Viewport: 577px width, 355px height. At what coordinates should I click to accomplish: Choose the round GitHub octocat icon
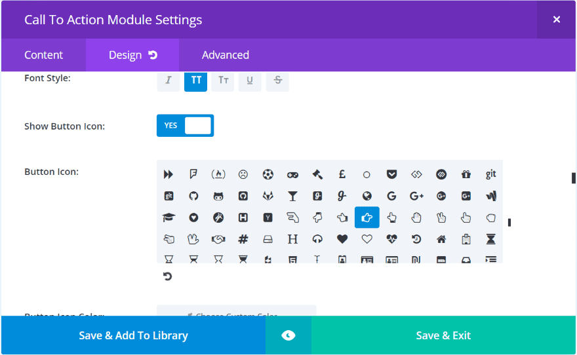(193, 196)
